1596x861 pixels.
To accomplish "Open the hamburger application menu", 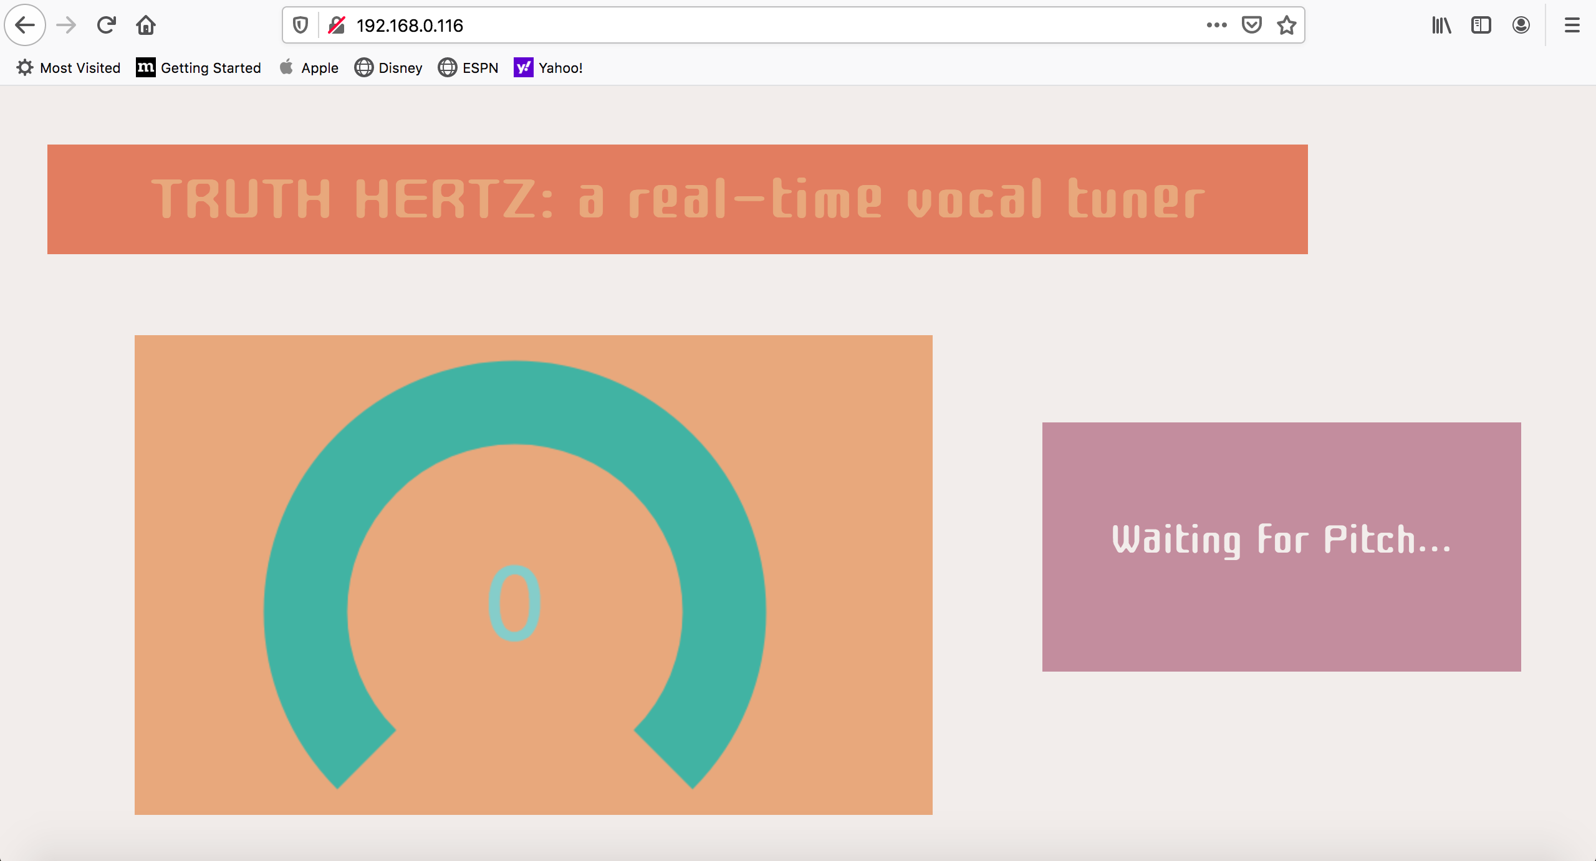I will (1572, 26).
